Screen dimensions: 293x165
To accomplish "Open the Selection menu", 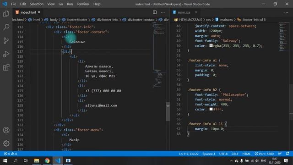I will pyautogui.click(x=37, y=4).
